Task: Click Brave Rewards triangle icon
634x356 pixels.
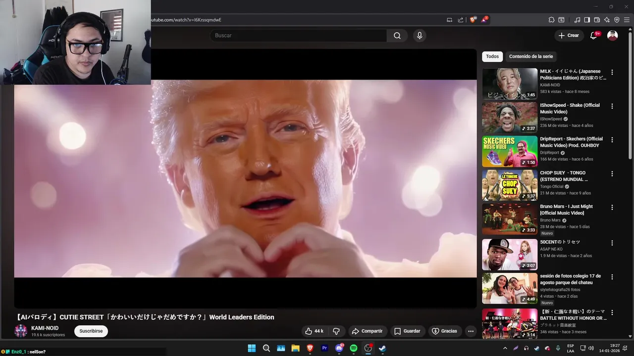Action: tap(484, 20)
